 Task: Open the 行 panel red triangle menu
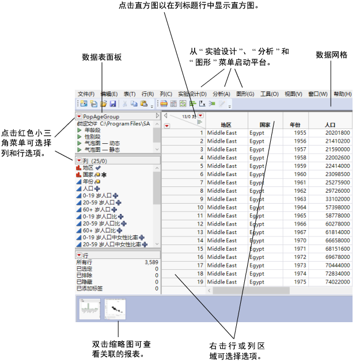[79, 255]
